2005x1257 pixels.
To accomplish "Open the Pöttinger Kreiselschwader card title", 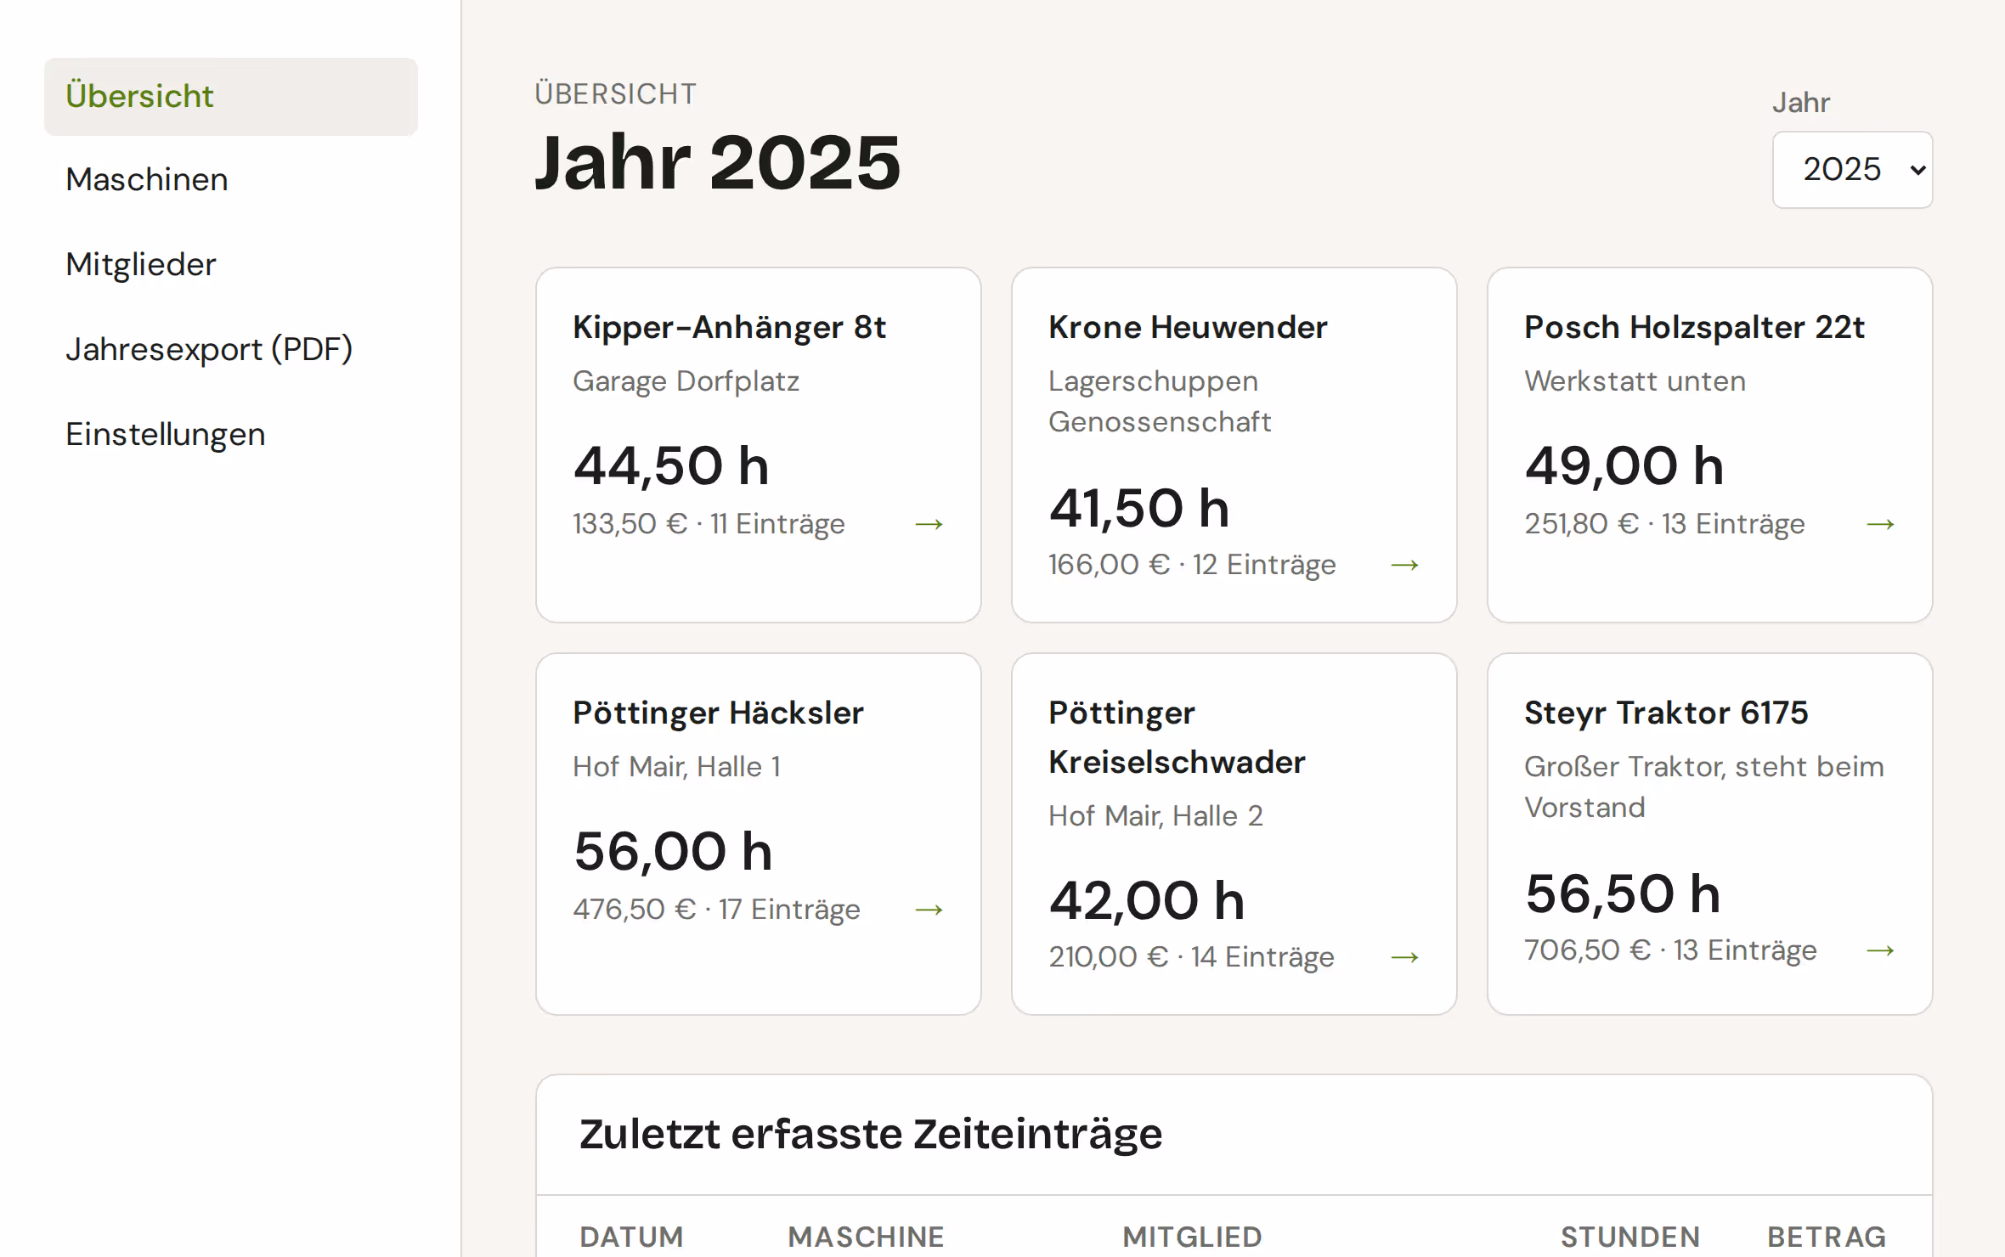I will click(x=1177, y=738).
